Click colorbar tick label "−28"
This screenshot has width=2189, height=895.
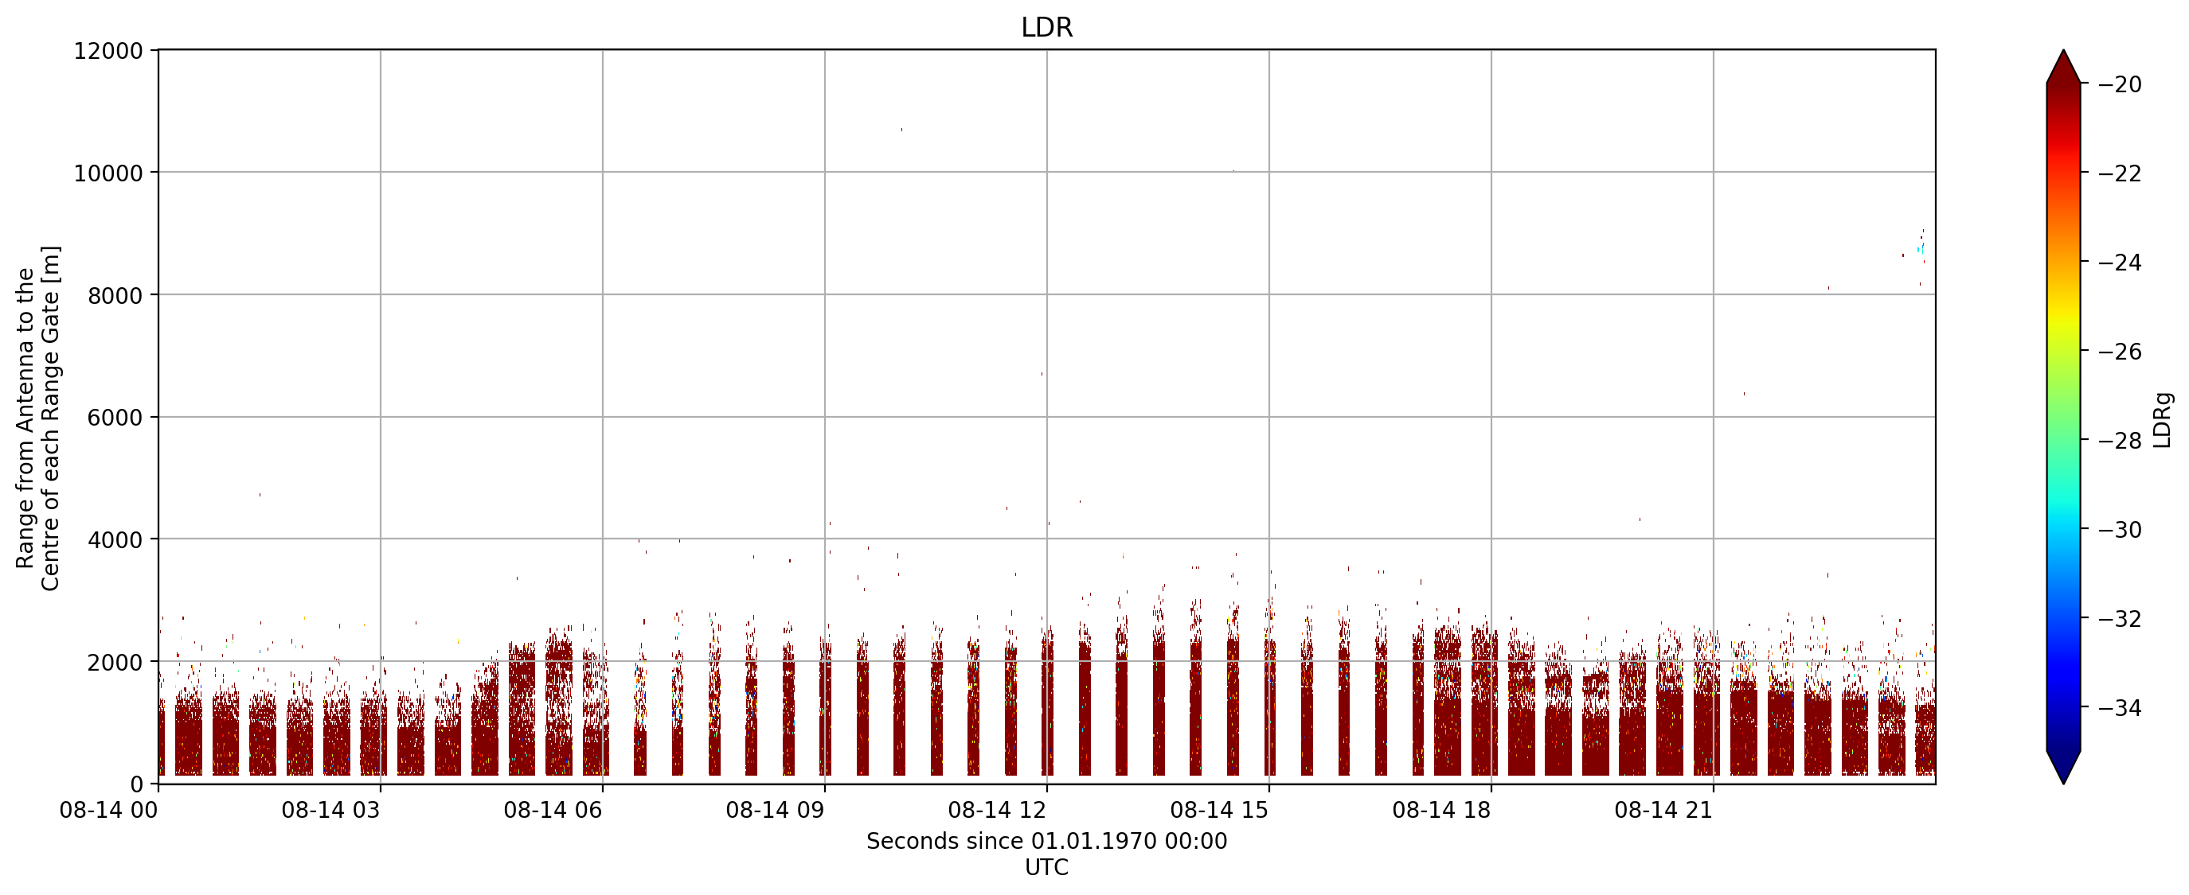pos(2121,441)
